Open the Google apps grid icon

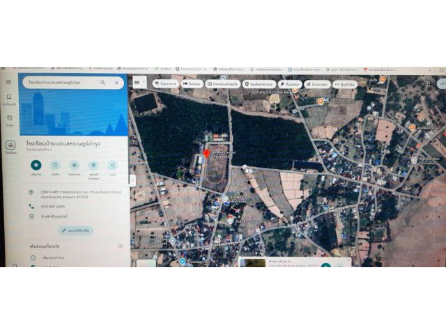(x=427, y=83)
